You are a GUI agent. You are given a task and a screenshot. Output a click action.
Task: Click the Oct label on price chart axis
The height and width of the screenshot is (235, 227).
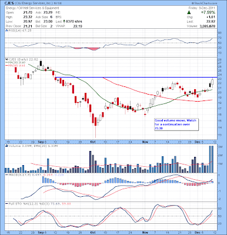click(x=93, y=142)
